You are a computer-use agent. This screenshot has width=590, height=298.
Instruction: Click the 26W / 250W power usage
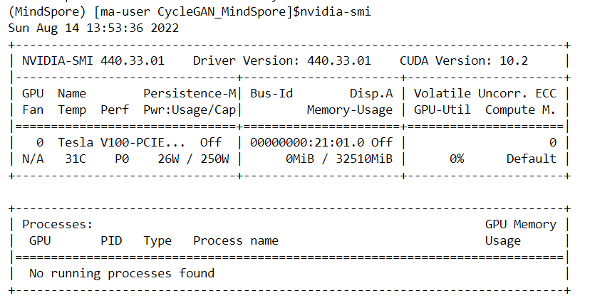(193, 159)
